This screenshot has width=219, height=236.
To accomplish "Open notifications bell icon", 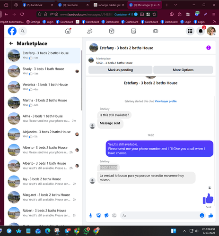I will pos(201,31).
